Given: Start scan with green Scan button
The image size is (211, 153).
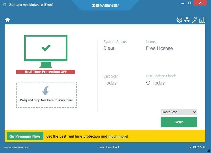Looking at the screenshot, I should click(179, 122).
